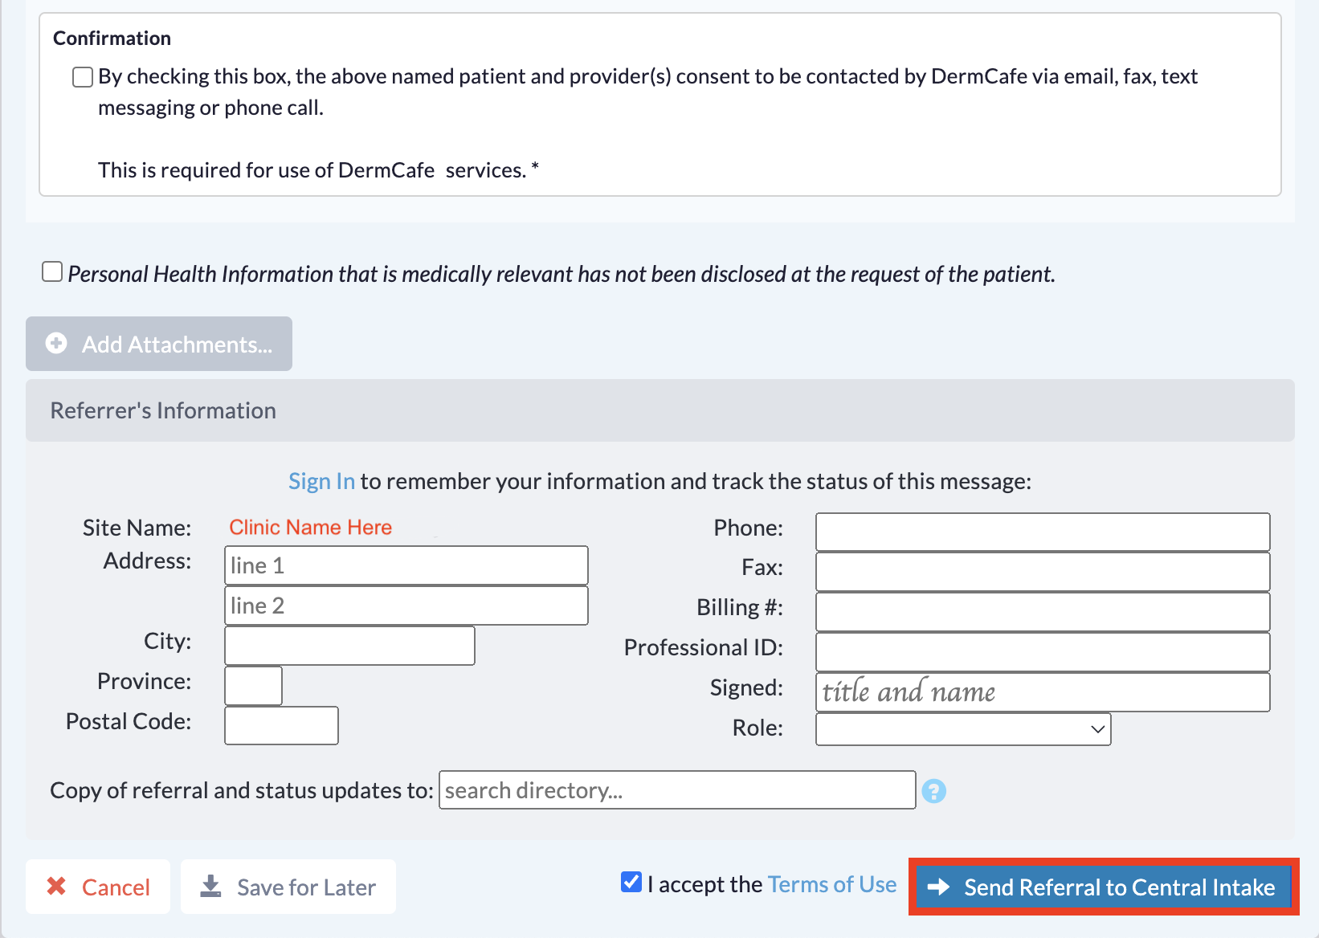Tick the Personal Health Information not disclosed checkbox
1319x938 pixels.
point(52,271)
